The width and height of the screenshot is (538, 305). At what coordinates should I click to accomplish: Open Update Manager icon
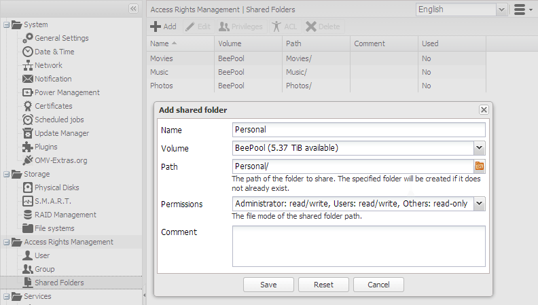[28, 133]
